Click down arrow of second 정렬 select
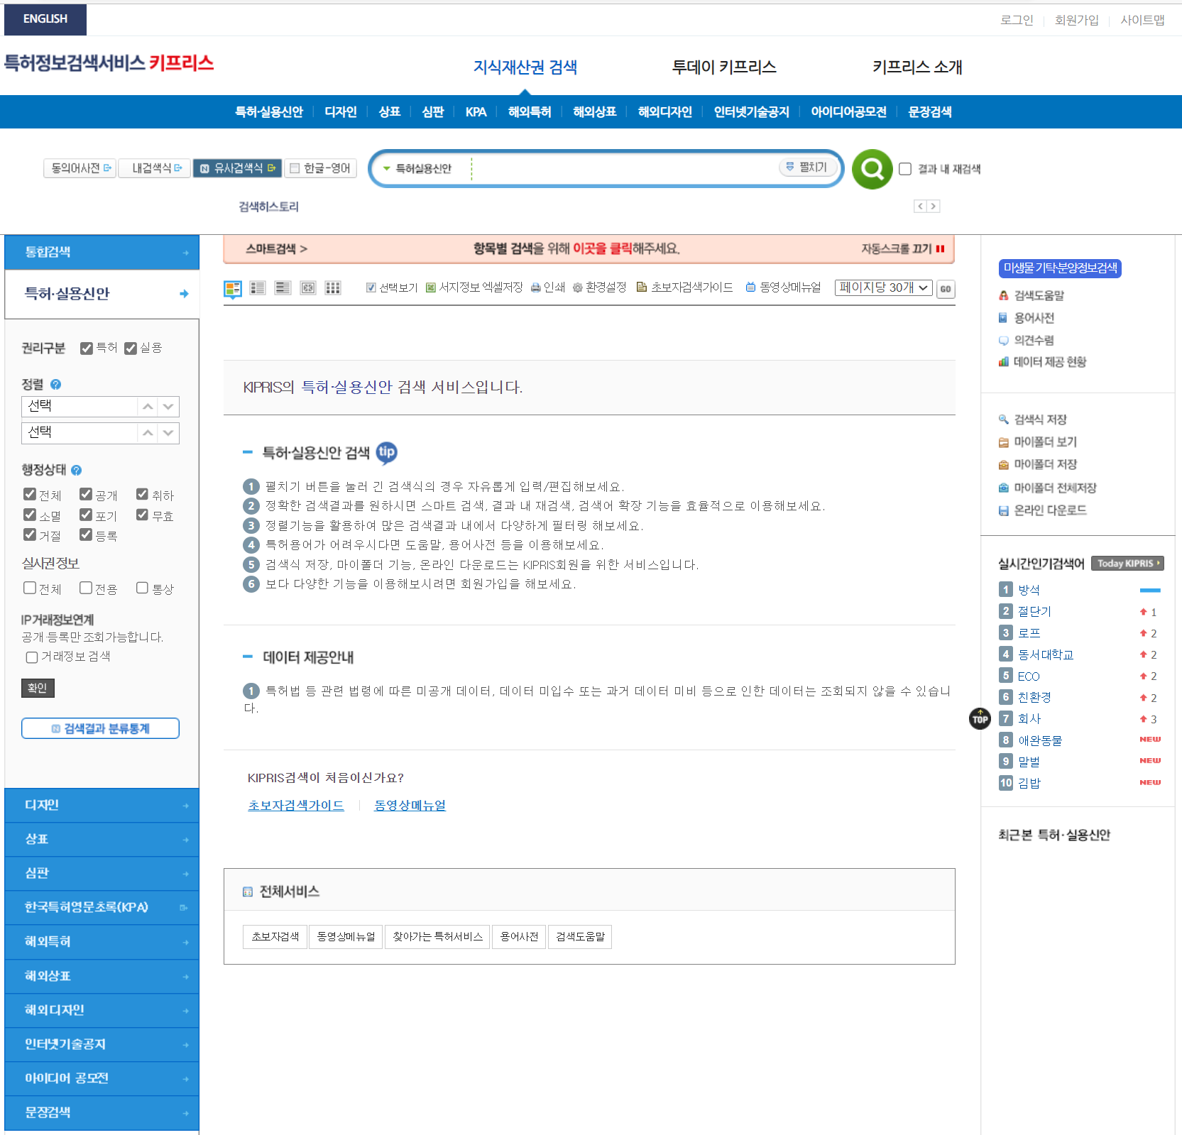The height and width of the screenshot is (1135, 1182). [168, 433]
